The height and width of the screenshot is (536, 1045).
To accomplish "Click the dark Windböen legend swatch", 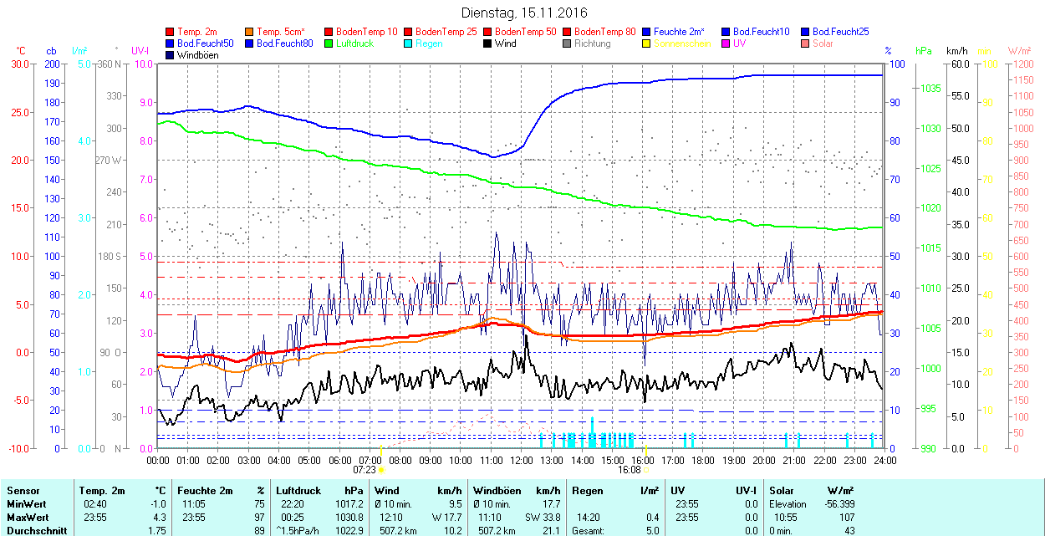I will tap(171, 55).
